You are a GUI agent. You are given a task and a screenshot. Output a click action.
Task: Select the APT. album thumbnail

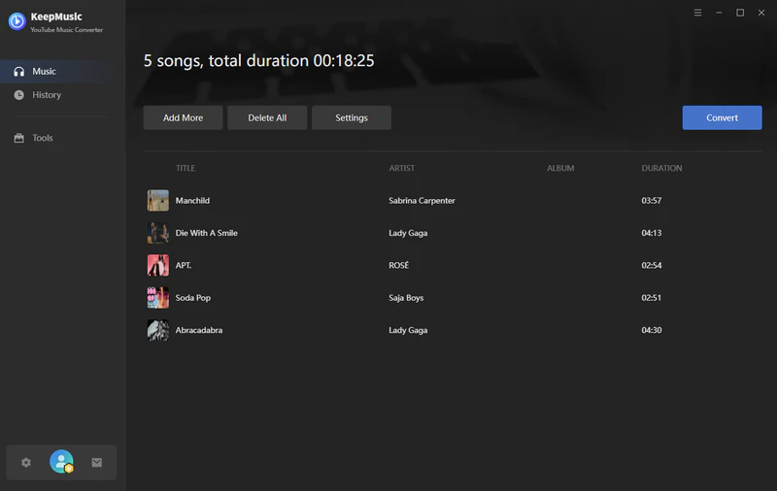point(158,265)
